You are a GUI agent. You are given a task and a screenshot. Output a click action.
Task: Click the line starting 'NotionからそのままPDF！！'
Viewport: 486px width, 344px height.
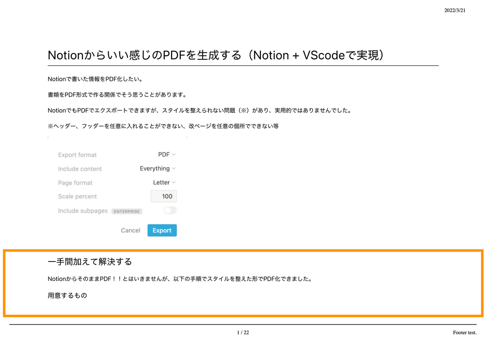(x=180, y=279)
